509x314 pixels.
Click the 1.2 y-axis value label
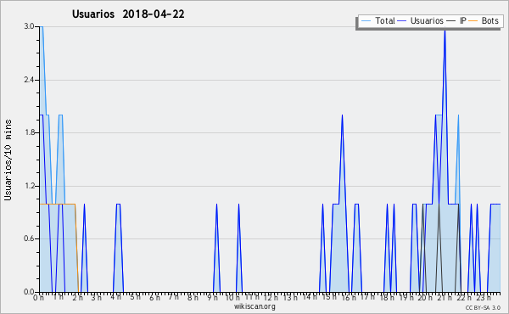tap(29, 186)
